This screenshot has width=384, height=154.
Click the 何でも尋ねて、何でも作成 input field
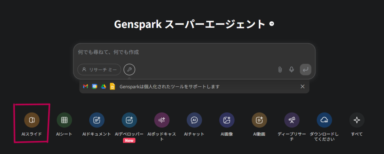click(x=194, y=52)
